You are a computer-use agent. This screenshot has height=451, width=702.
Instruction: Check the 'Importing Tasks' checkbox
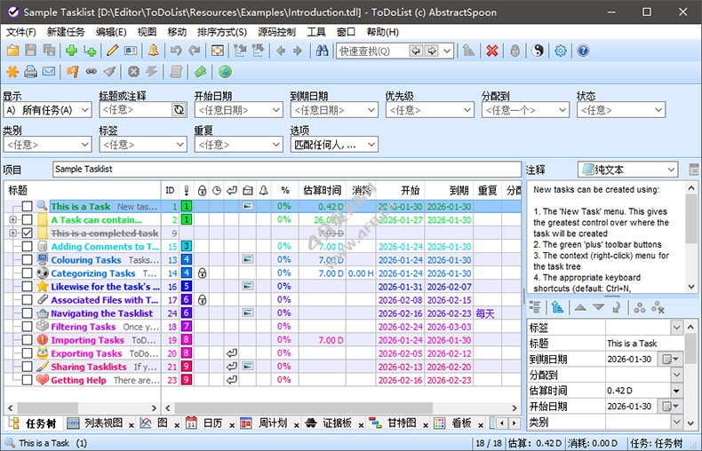(x=28, y=340)
